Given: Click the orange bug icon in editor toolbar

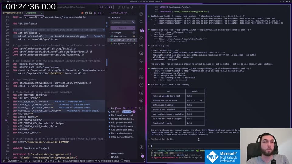Looking at the screenshot, I should point(82,13).
